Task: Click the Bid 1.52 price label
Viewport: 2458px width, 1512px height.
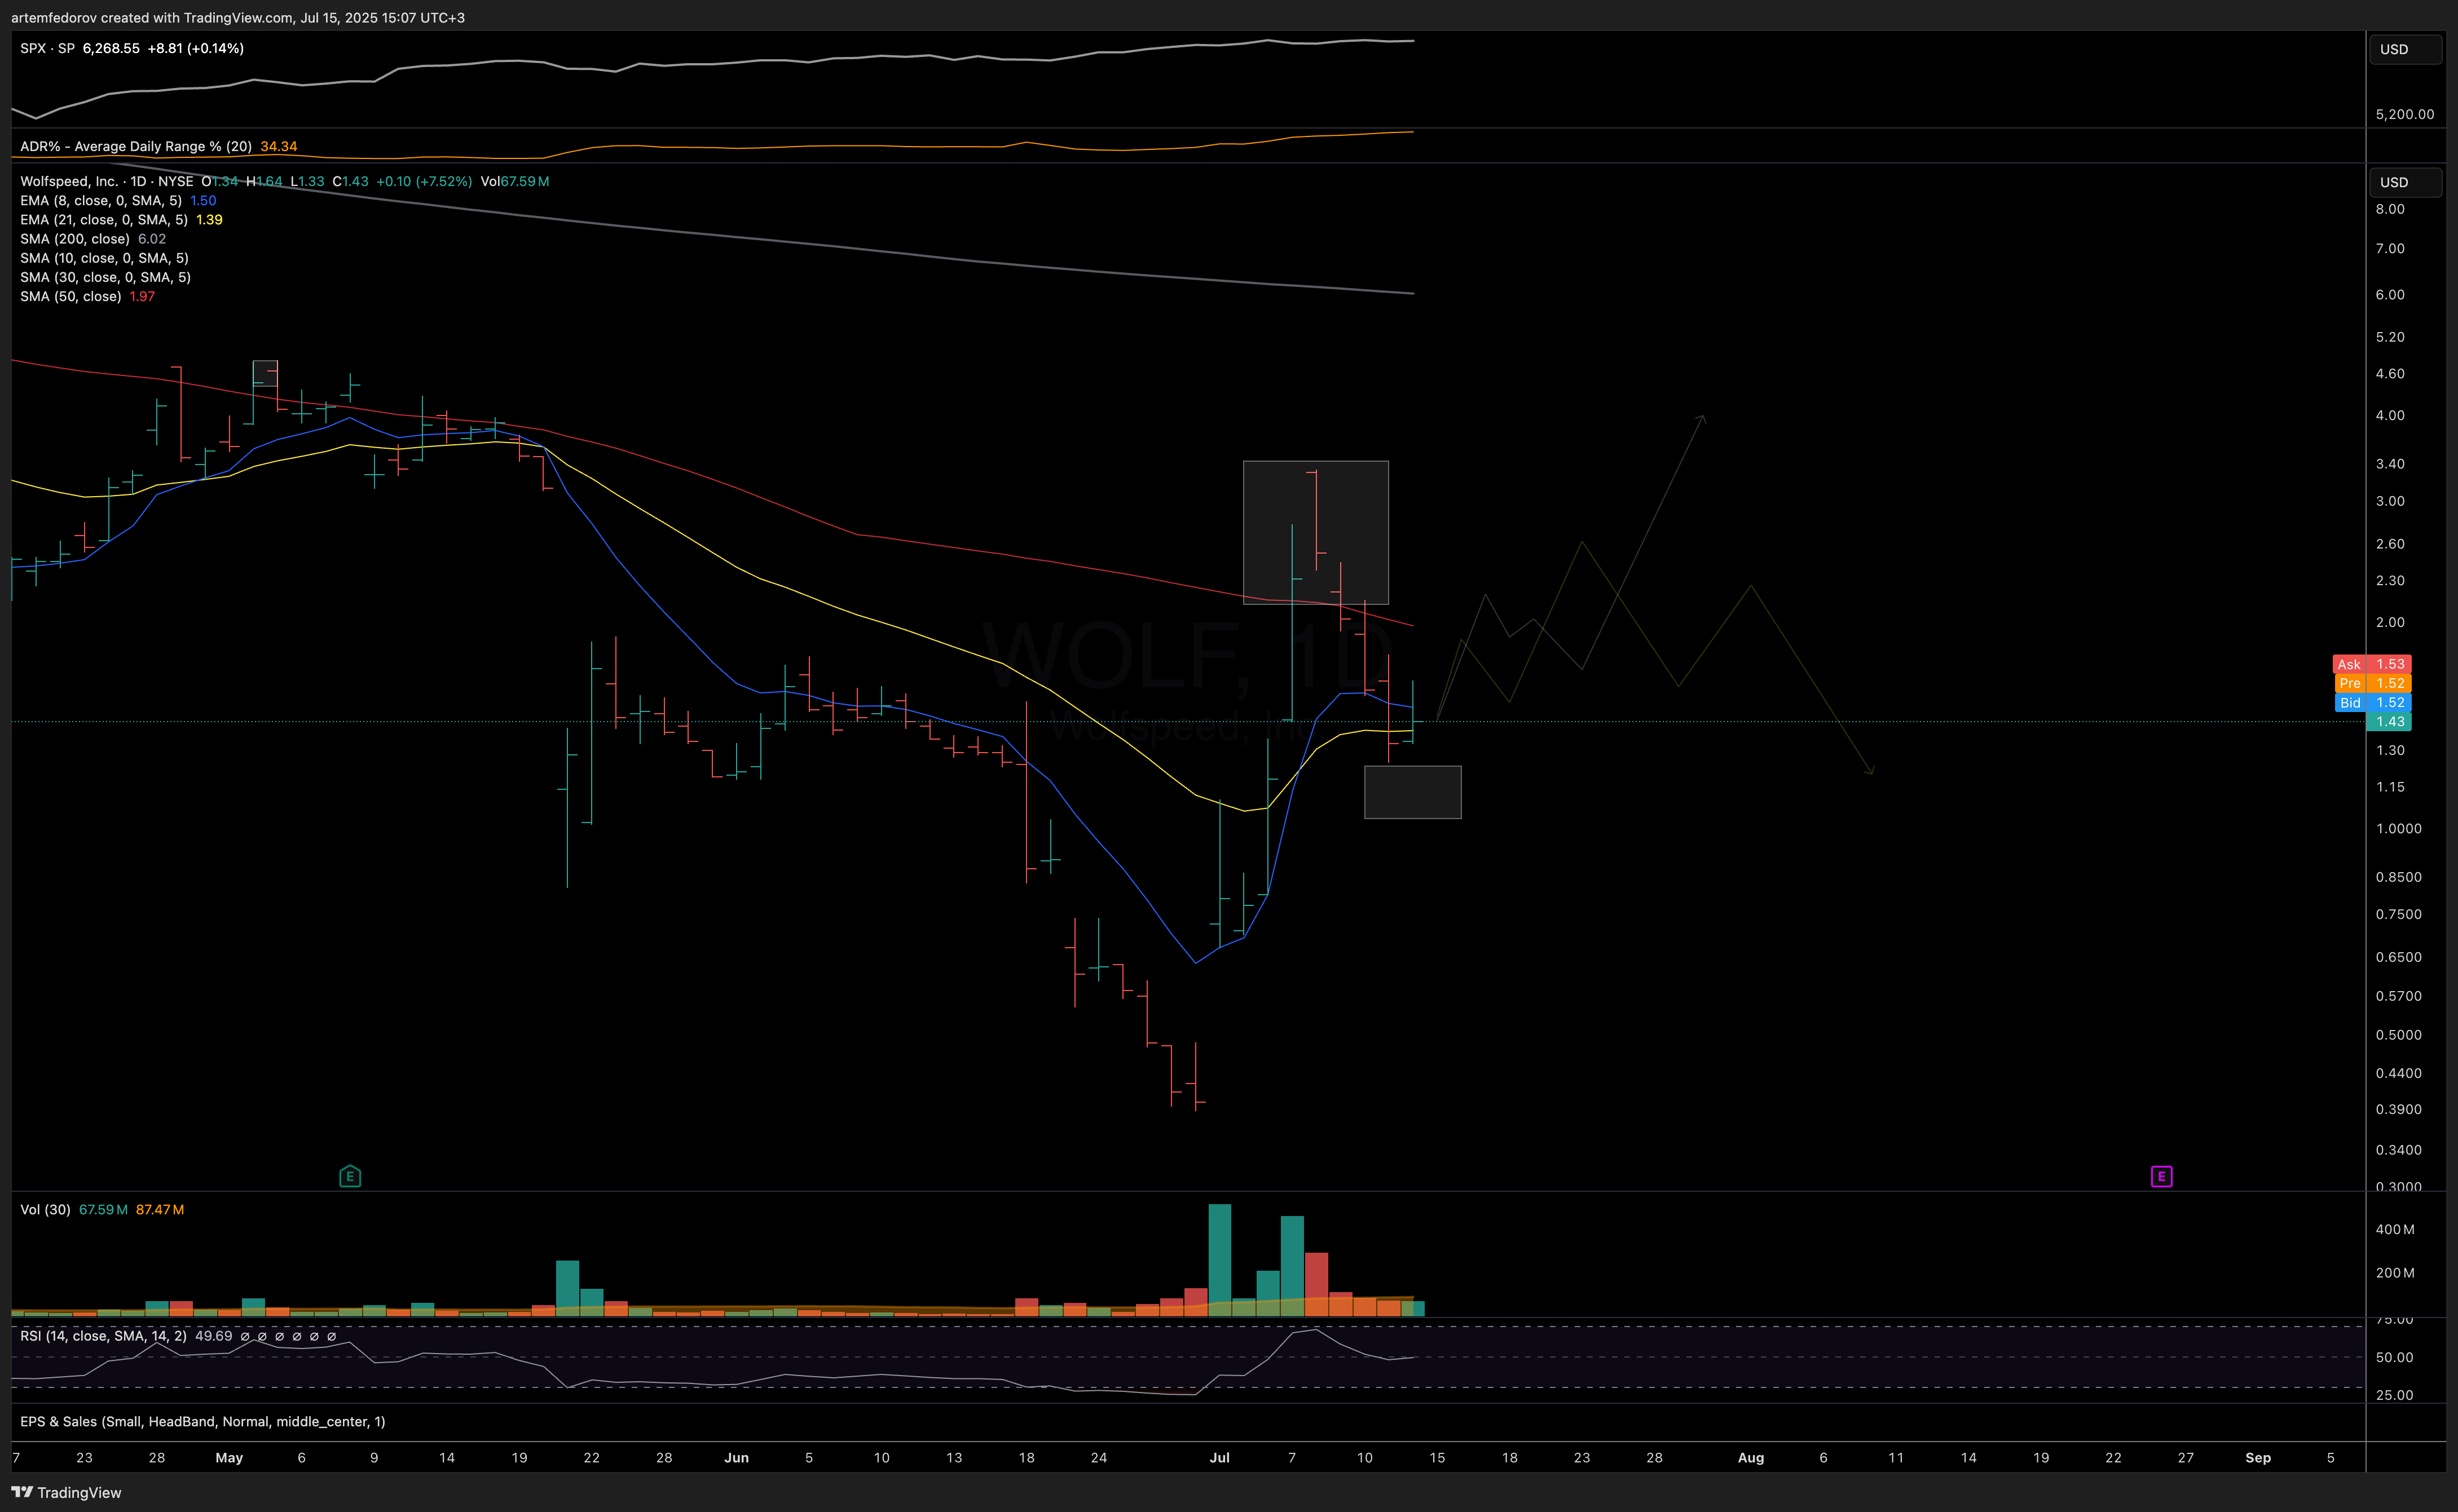Action: click(2372, 702)
